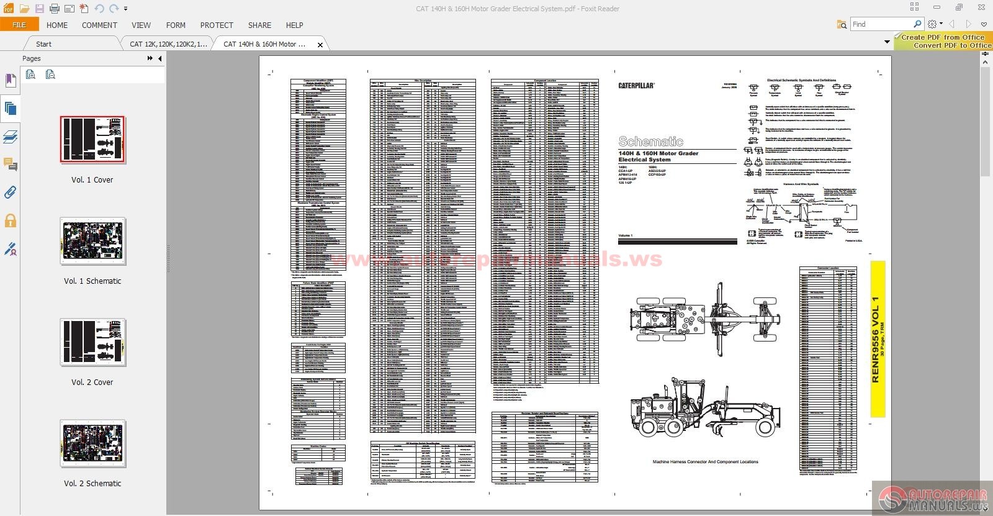Toggle full screen mode icon in title bar
Viewport: 993px width, 516px height.
point(914,7)
